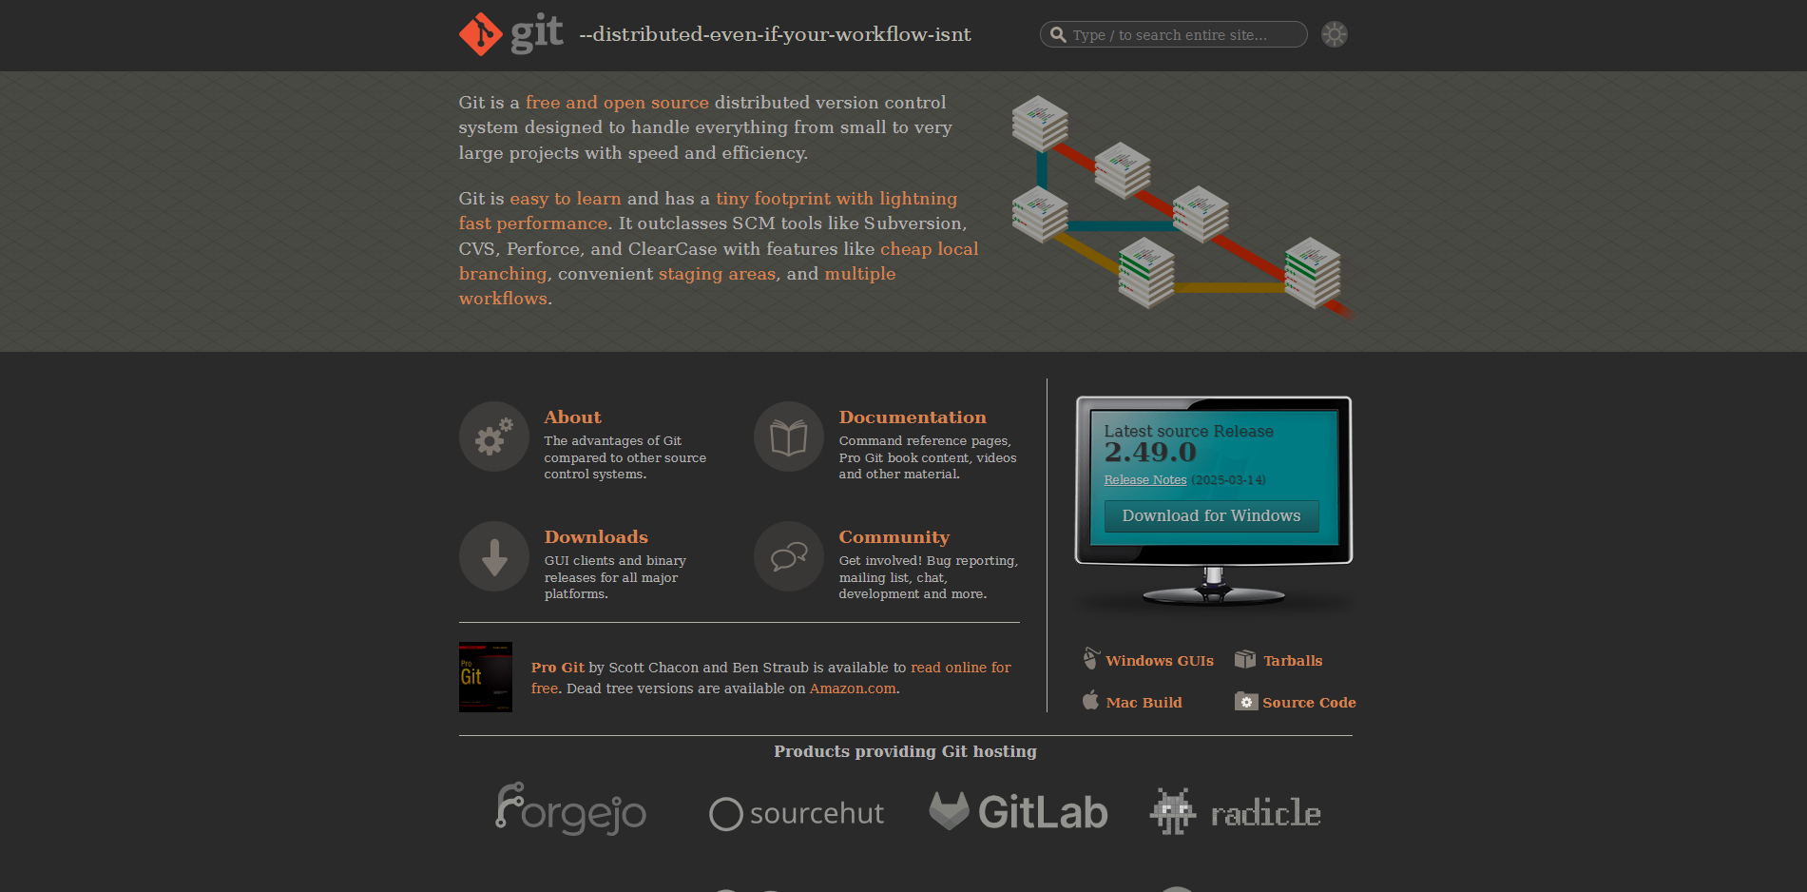This screenshot has height=892, width=1807.
Task: Click the Latest source Release label
Action: [1188, 431]
